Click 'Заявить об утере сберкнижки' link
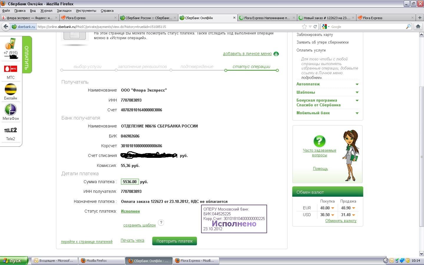The width and height of the screenshot is (424, 265). point(322,42)
